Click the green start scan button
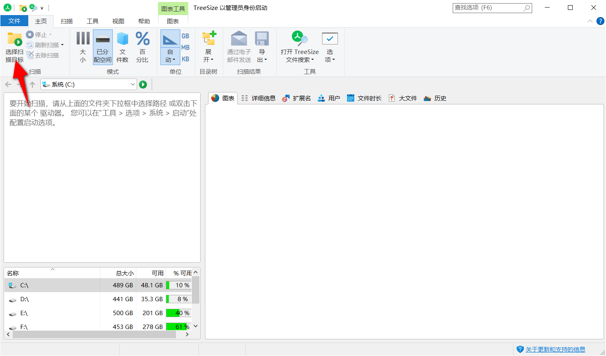This screenshot has height=356, width=606. click(x=143, y=84)
